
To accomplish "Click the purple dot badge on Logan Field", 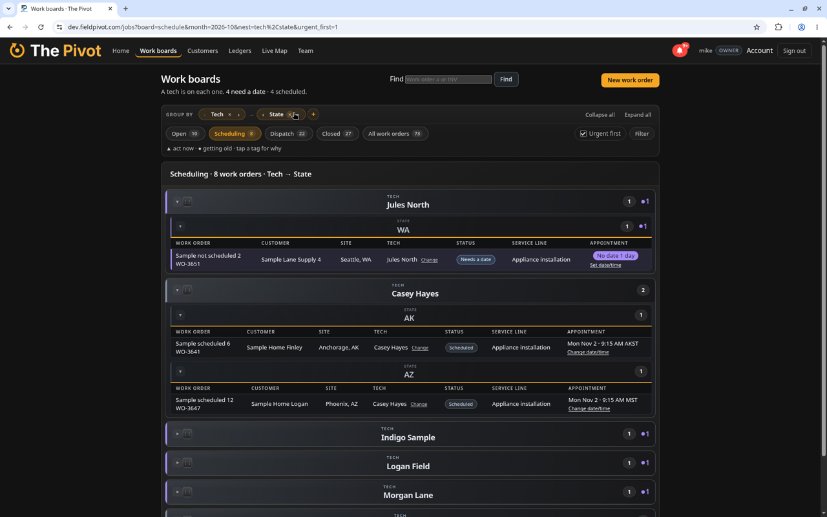I will point(645,463).
